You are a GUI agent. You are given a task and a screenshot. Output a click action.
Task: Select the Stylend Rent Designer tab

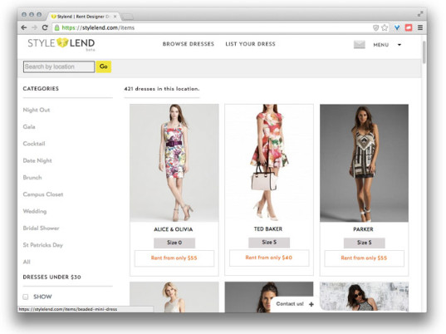pos(82,17)
